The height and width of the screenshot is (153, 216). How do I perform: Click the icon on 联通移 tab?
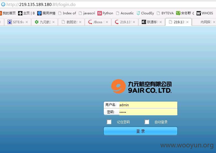pos(144,22)
